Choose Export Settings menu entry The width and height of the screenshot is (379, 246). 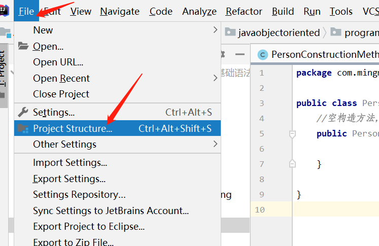point(69,179)
